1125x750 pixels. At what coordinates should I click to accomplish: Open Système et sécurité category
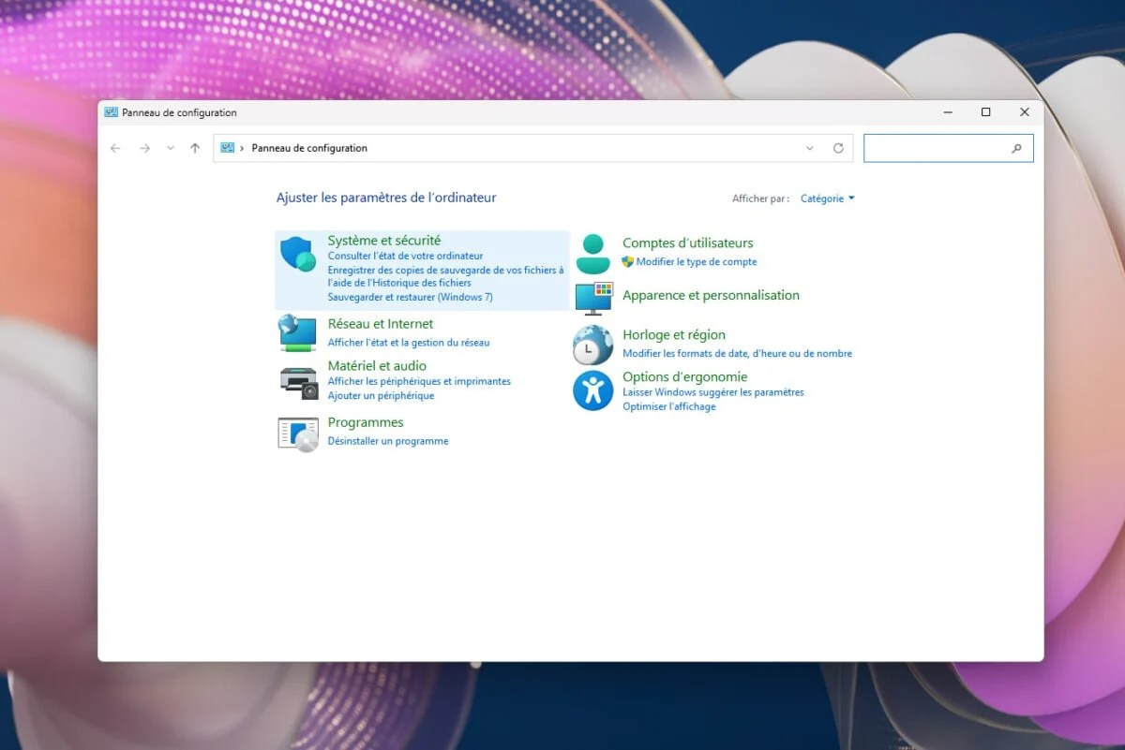coord(383,241)
